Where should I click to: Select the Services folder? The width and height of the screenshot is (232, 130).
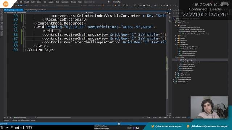pos(183,43)
